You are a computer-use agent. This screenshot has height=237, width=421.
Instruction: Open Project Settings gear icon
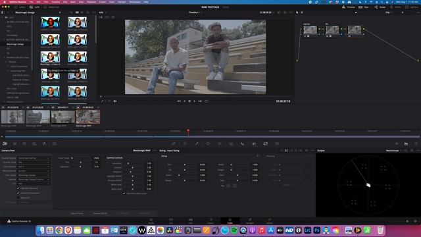415,221
